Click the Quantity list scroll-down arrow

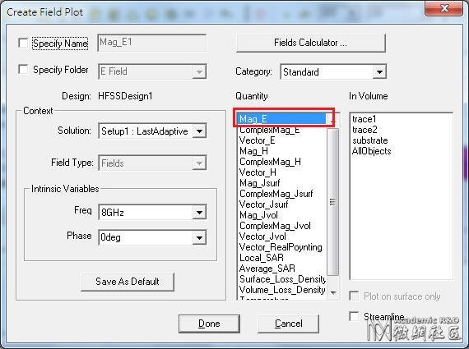(x=333, y=293)
